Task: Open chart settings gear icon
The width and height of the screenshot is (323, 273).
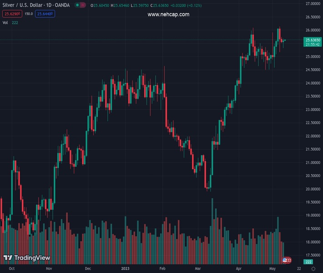Action: [x=313, y=269]
